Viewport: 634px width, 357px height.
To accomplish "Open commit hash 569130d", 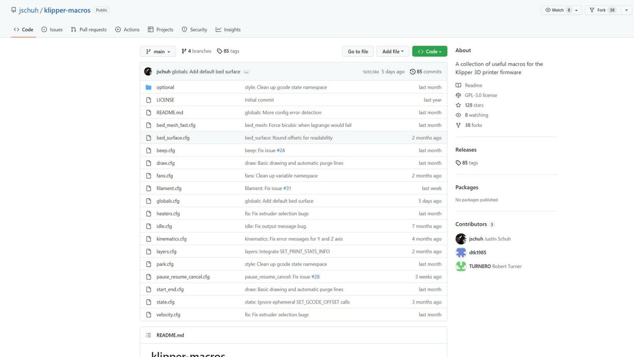I will click(371, 71).
